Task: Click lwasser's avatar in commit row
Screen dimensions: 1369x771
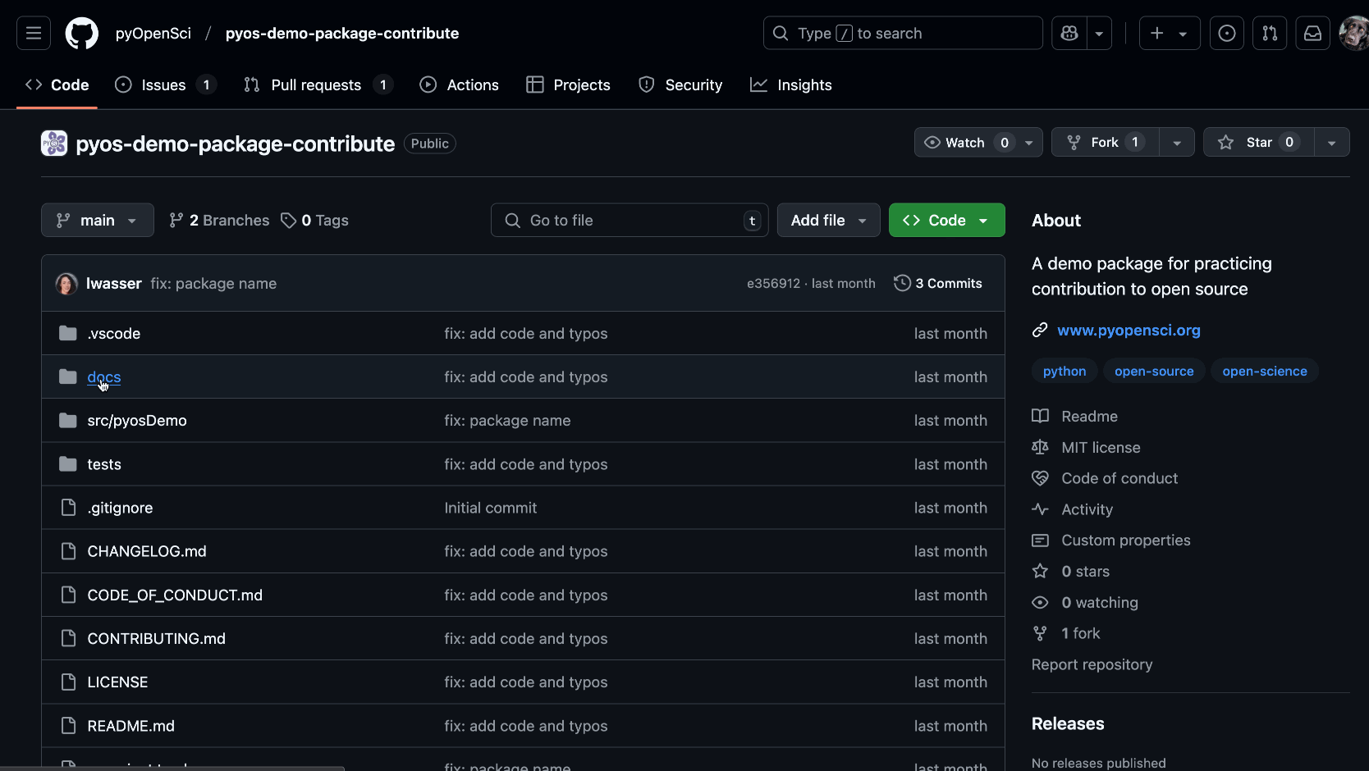Action: point(66,284)
